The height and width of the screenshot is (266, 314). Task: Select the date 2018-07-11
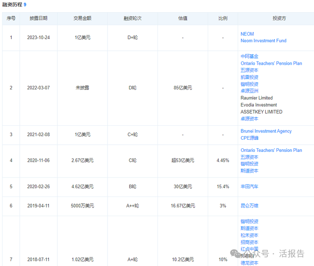pos(39,260)
